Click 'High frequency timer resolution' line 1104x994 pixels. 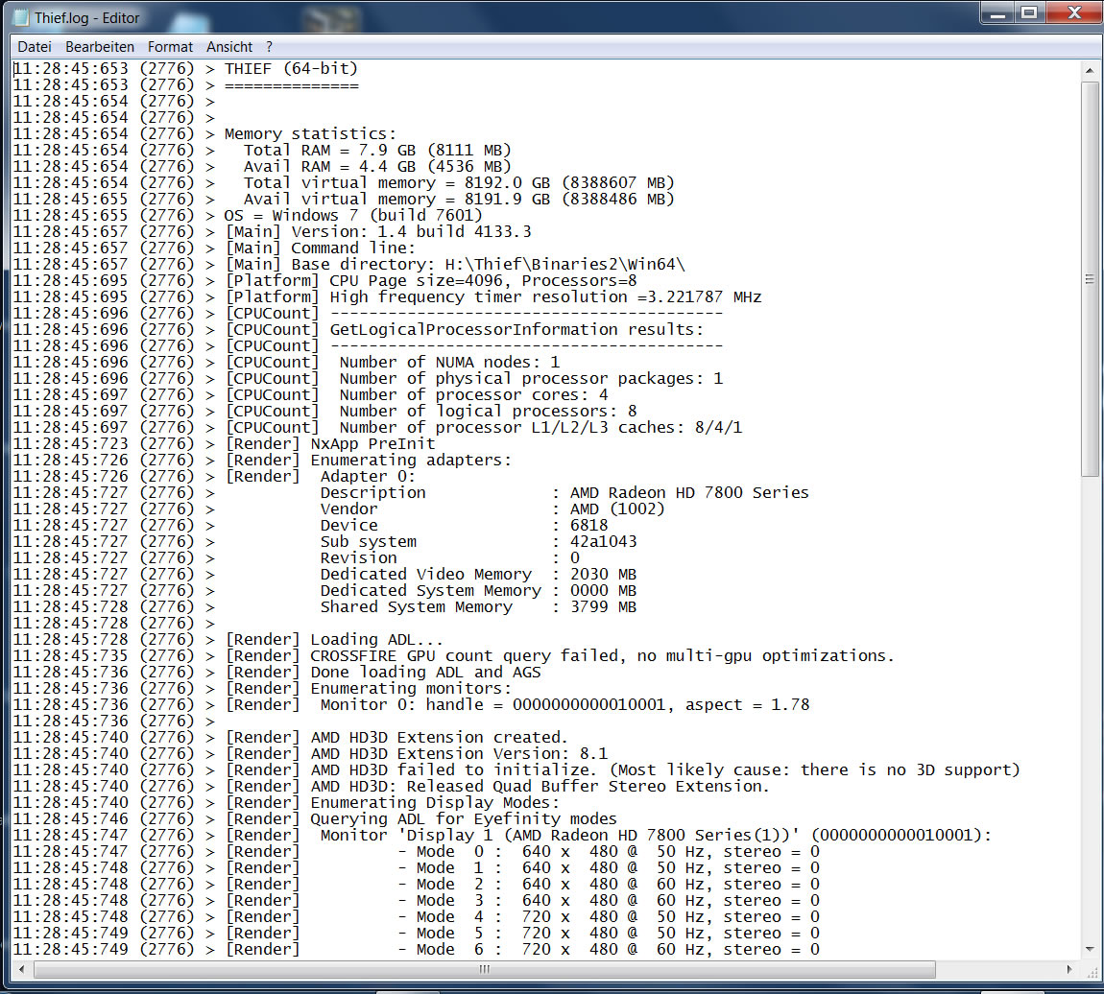(492, 296)
